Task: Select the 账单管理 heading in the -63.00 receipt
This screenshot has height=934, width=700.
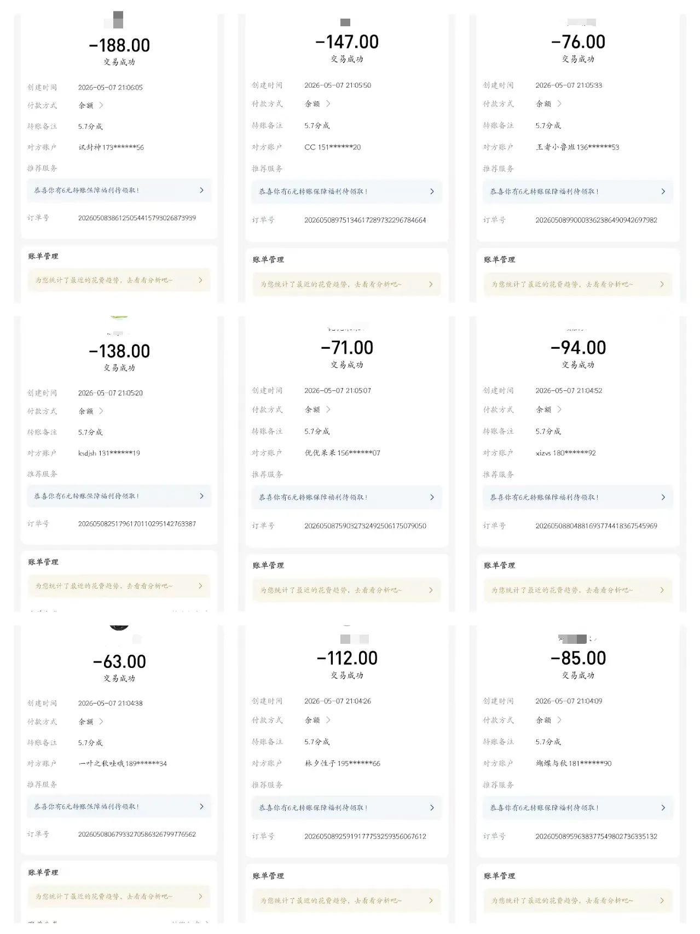Action: tap(43, 873)
